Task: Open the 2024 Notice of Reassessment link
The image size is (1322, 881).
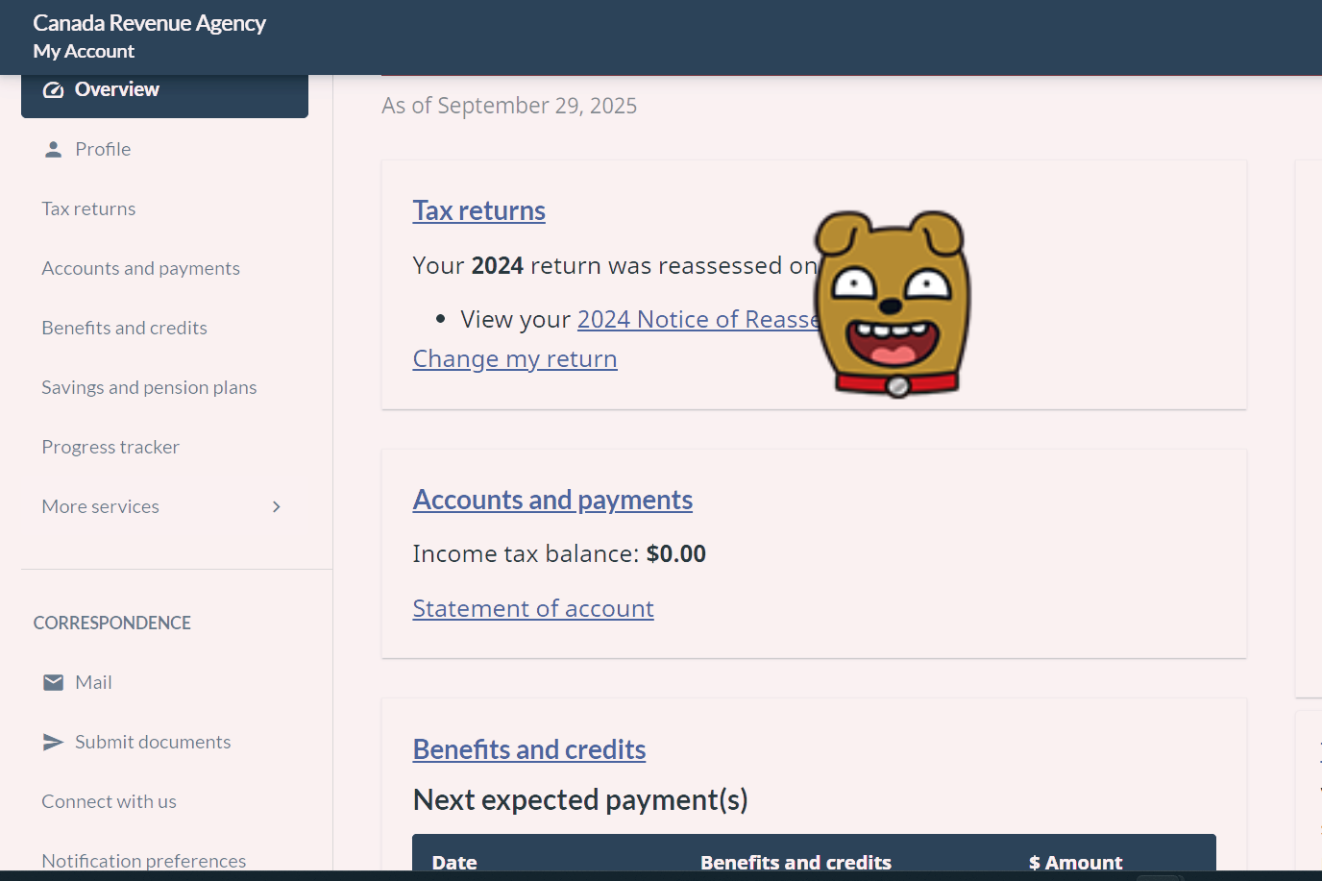Action: [698, 319]
